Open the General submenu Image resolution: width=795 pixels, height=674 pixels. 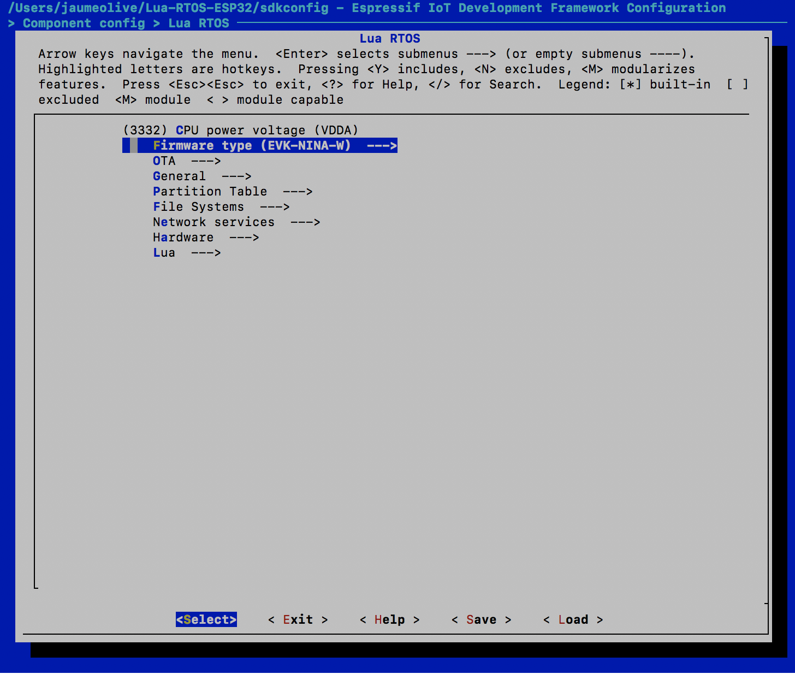tap(202, 176)
